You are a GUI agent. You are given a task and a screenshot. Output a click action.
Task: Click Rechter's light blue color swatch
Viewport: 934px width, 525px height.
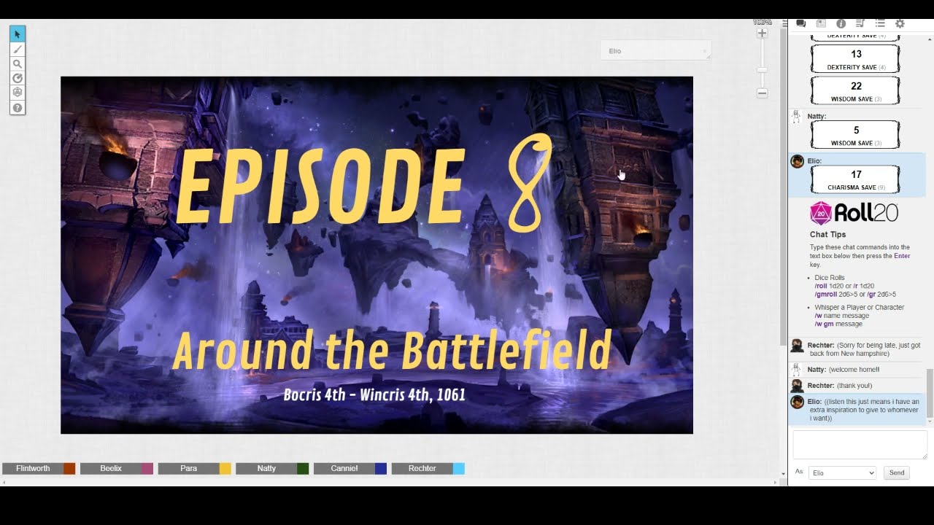pyautogui.click(x=459, y=468)
